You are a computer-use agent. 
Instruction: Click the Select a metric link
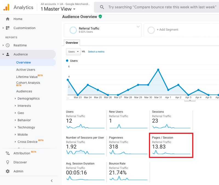point(96,52)
